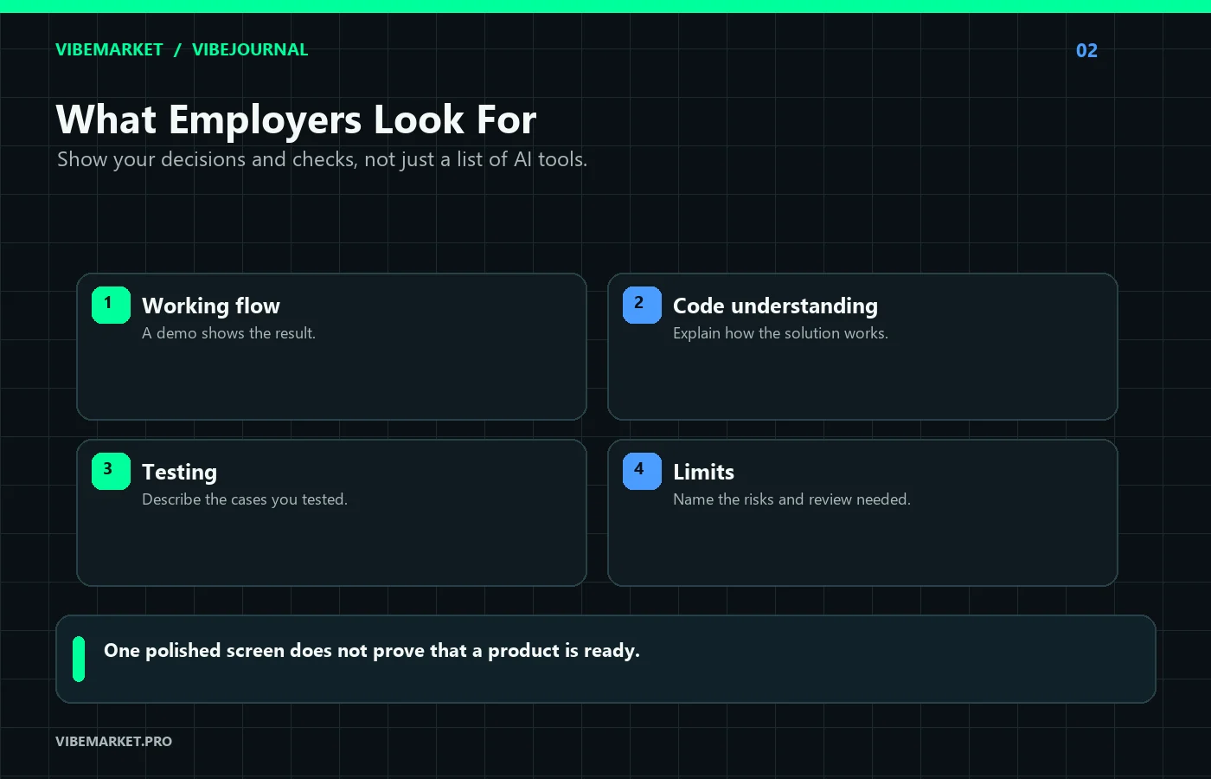Select the Code understanding heading

click(x=775, y=306)
